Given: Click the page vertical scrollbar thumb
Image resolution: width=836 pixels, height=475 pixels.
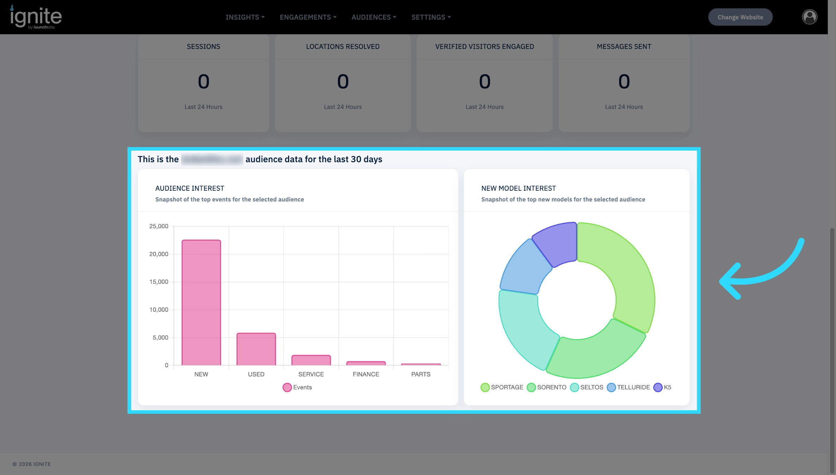Looking at the screenshot, I should [832, 350].
